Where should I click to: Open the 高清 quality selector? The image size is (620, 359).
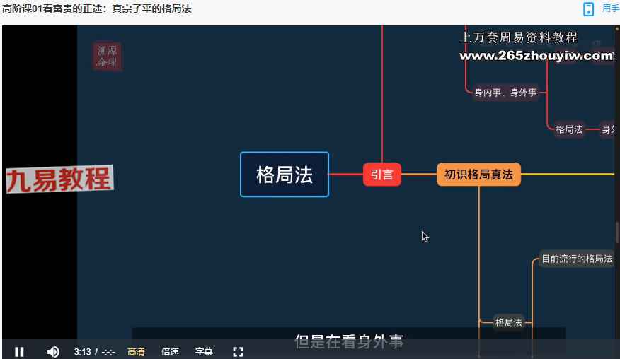[x=136, y=351]
